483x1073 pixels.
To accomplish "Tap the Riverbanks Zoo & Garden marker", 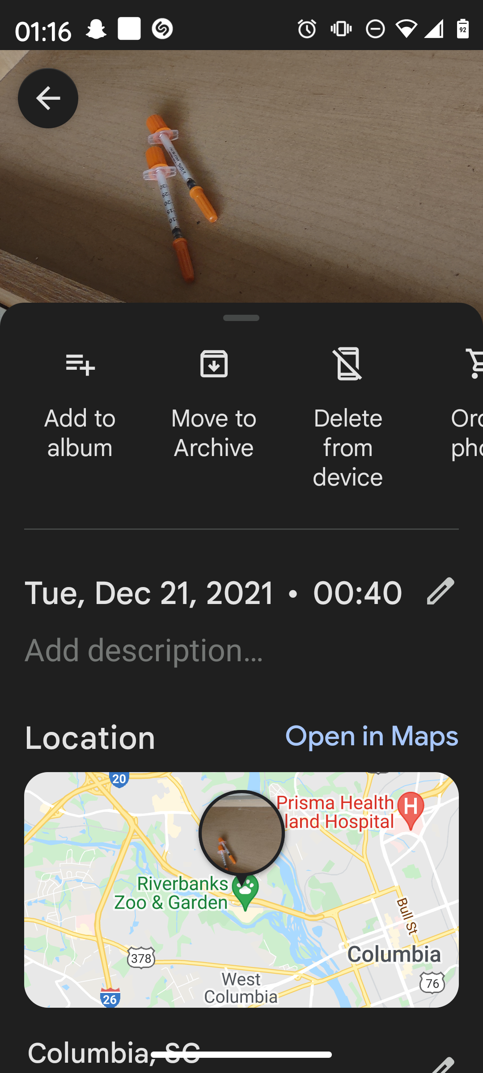I will click(246, 892).
